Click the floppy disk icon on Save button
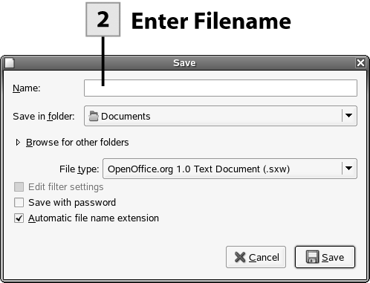This screenshot has width=370, height=283. [x=312, y=257]
